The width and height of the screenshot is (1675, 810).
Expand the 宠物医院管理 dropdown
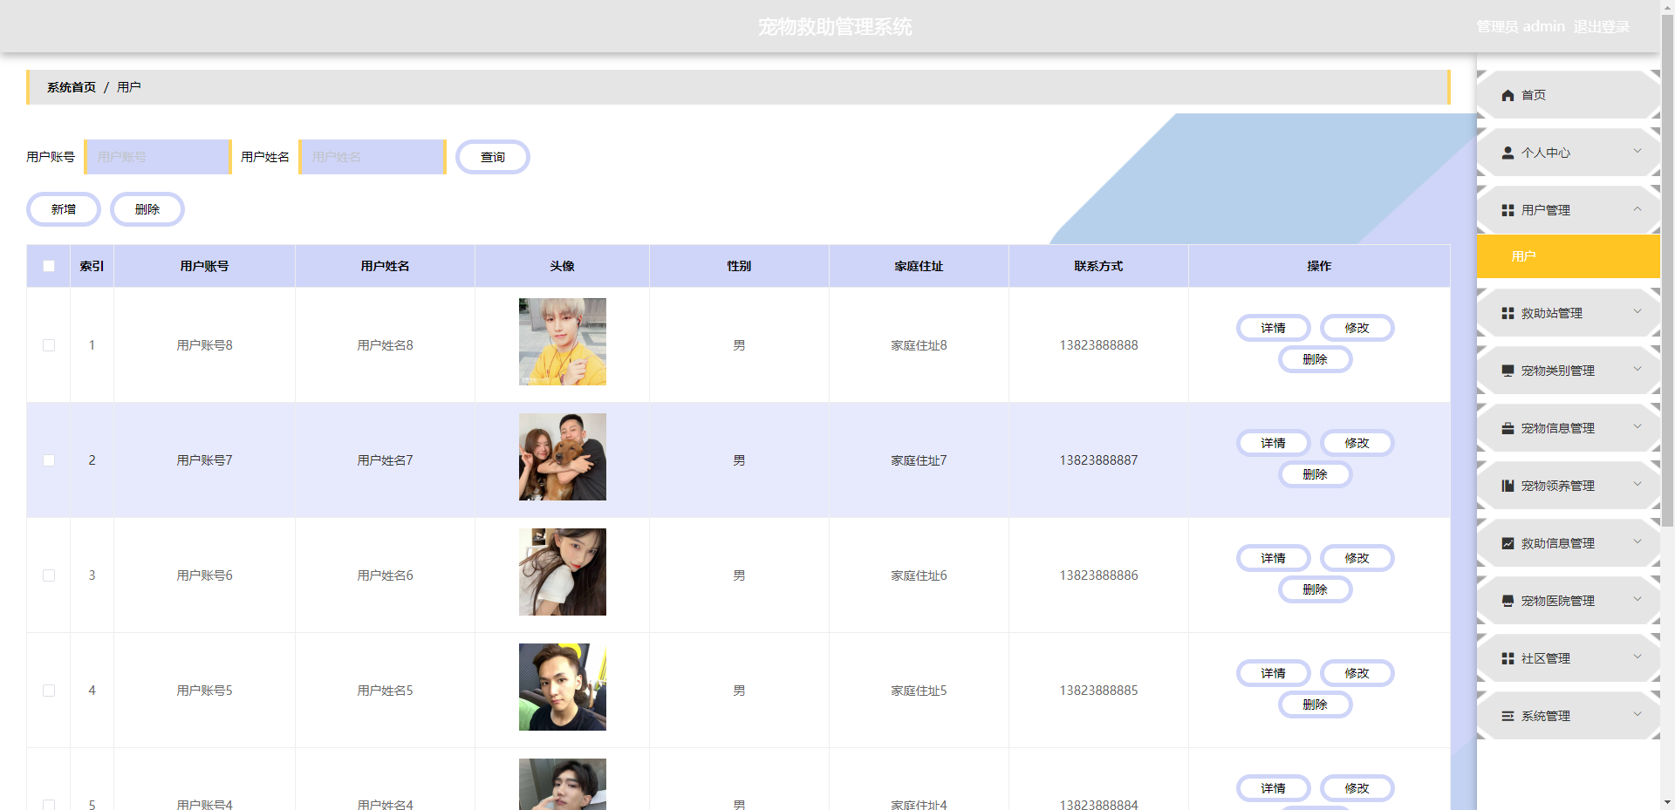1638,600
